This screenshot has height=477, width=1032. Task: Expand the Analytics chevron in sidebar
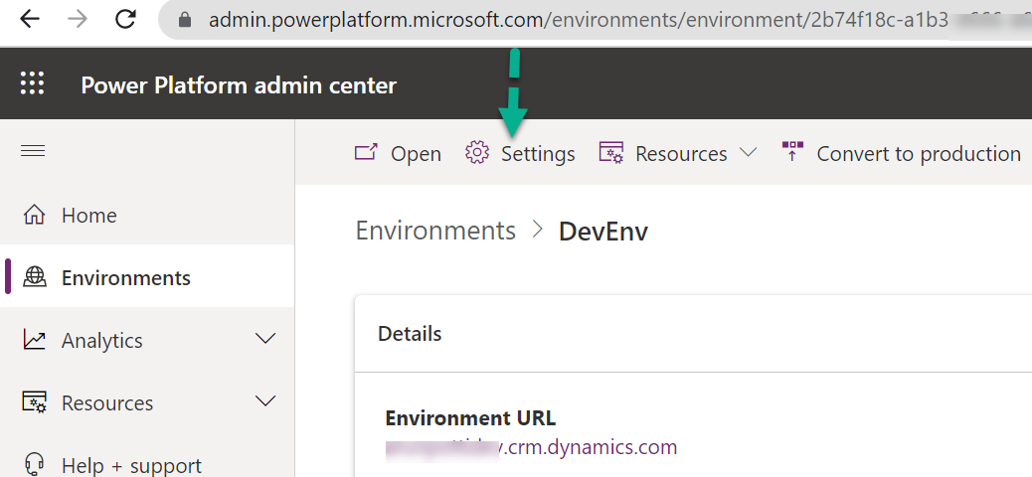[265, 340]
